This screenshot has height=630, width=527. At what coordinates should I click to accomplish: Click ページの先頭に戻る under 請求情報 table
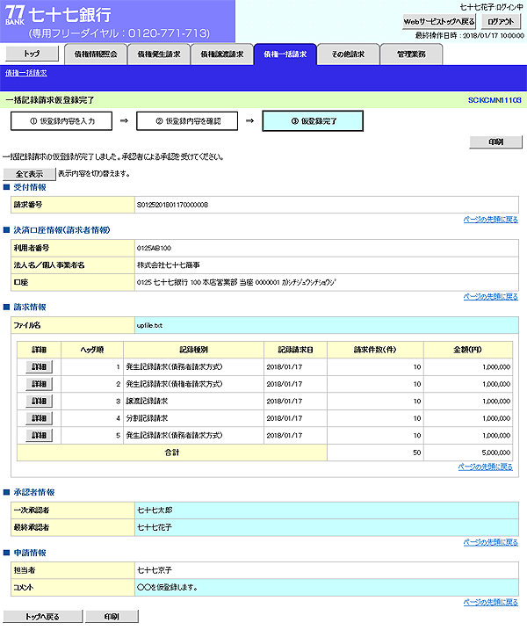click(485, 467)
